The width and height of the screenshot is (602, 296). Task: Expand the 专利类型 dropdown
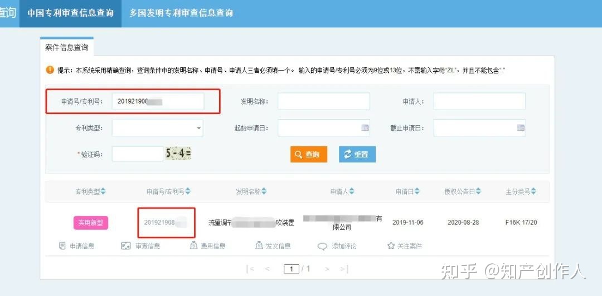[199, 129]
